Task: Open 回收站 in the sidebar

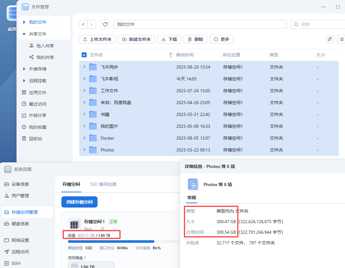Action: [32, 139]
